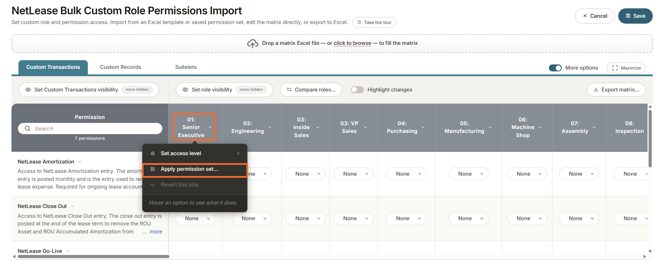Viewport: 658px width, 264px height.
Task: Set Close Out access level for Assembly
Action: 579,218
